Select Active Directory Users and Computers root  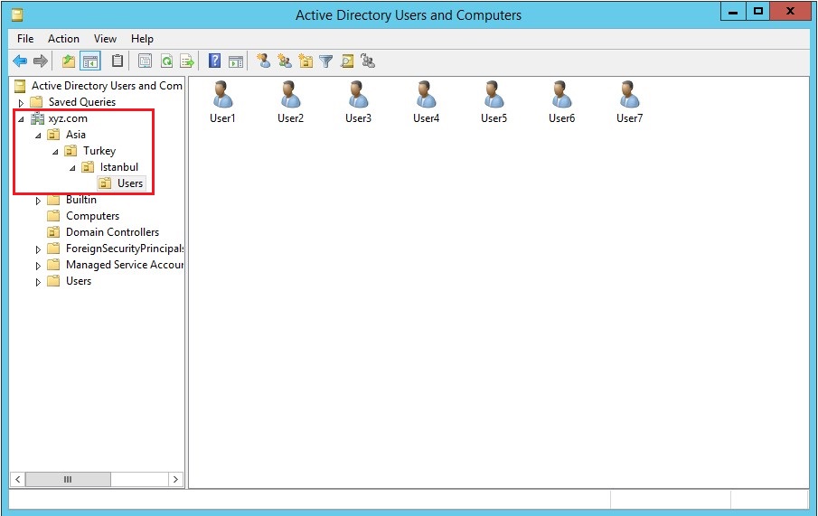[107, 86]
